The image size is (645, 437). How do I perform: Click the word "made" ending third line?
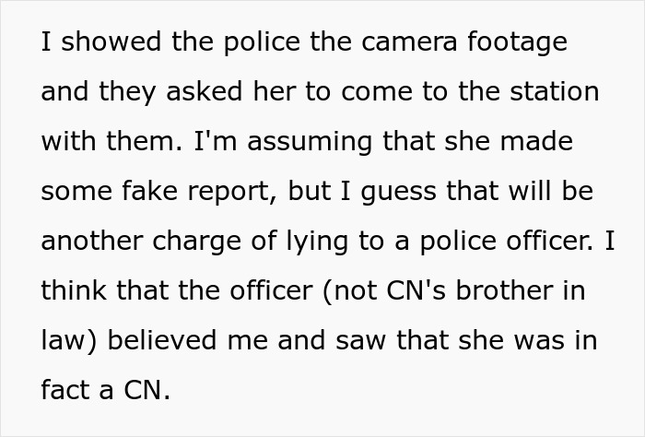pyautogui.click(x=536, y=141)
